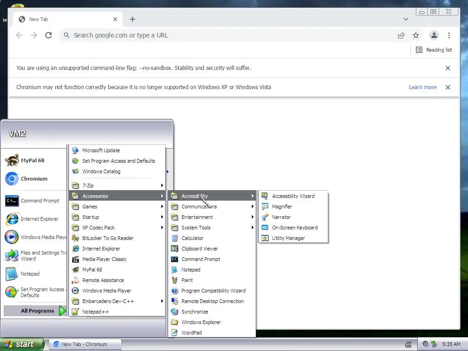Open Program Compatibility Wizard
468x351 pixels.
click(212, 290)
